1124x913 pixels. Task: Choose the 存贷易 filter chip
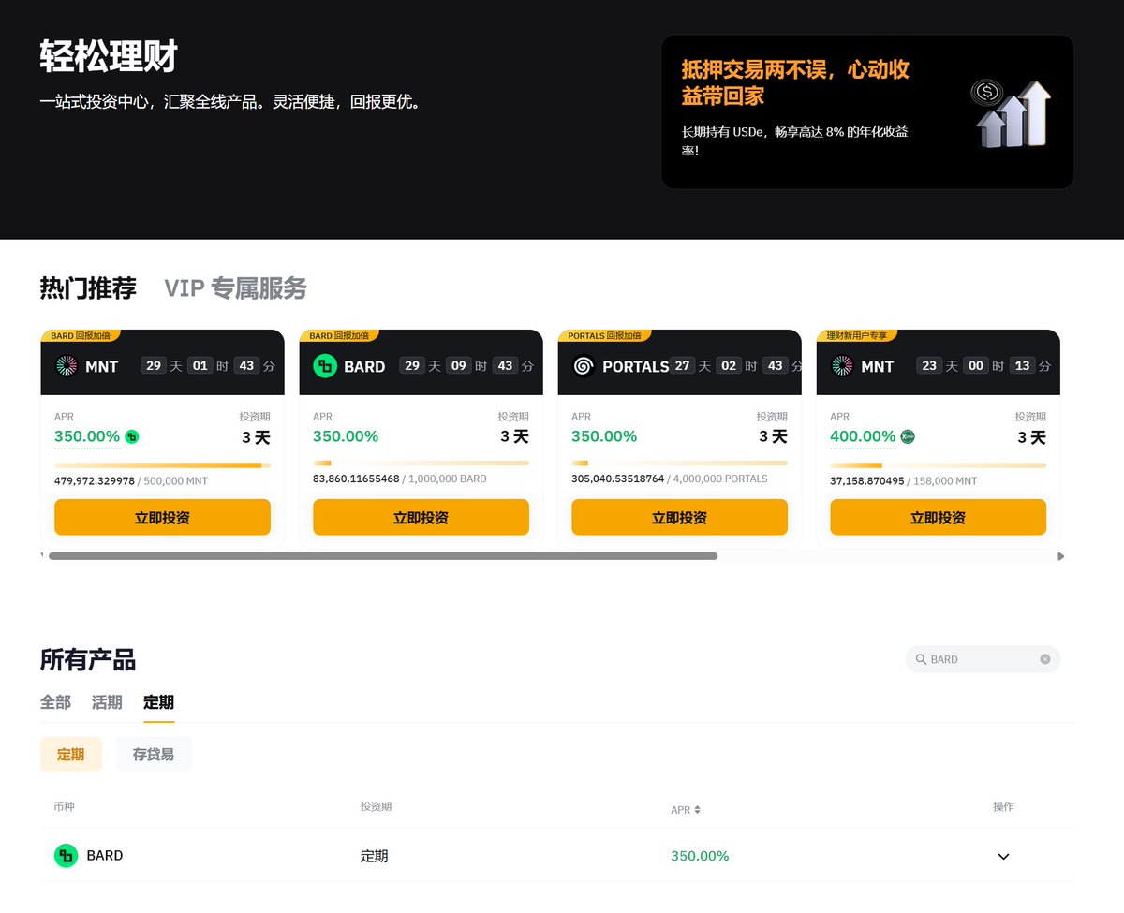click(x=154, y=754)
